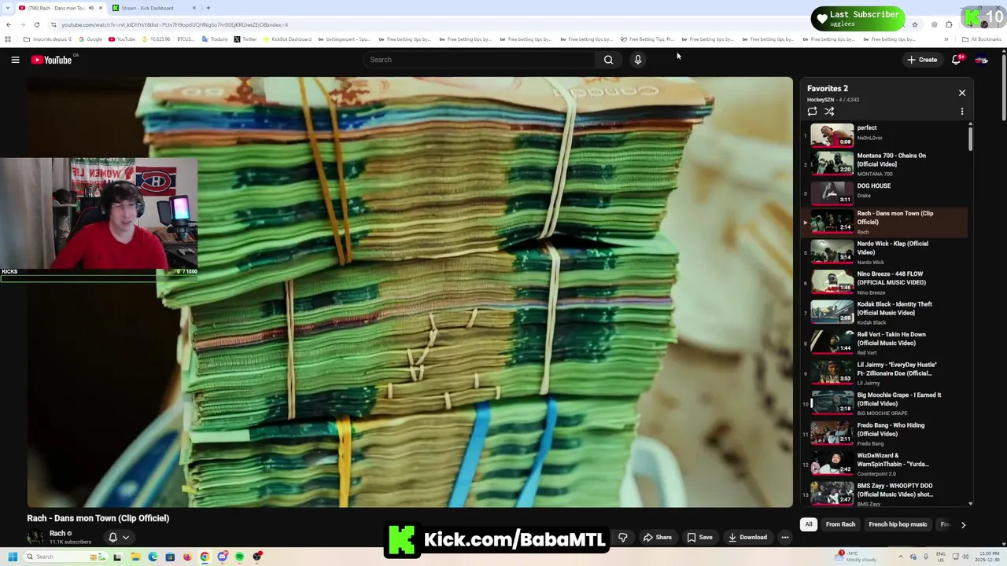Go back in browser history
1007x566 pixels.
click(8, 24)
